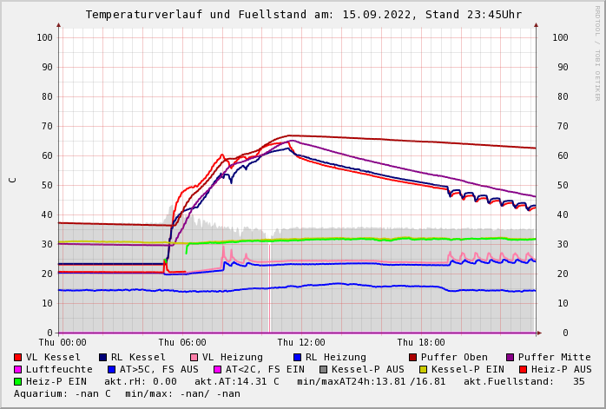Screen dimensions: 606x409
Task: Click the akt.Fuellstand value 35
Action: coord(578,381)
